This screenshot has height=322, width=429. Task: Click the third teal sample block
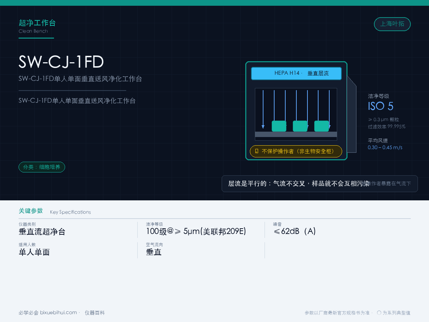[321, 126]
